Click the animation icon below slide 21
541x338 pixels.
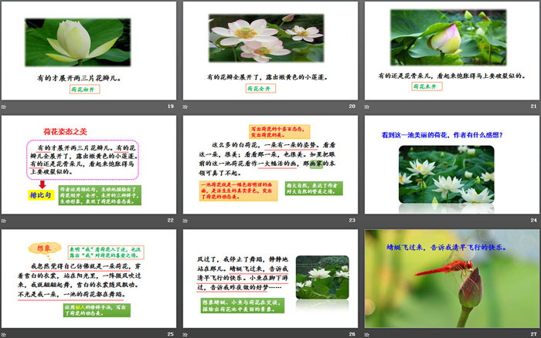coord(368,106)
